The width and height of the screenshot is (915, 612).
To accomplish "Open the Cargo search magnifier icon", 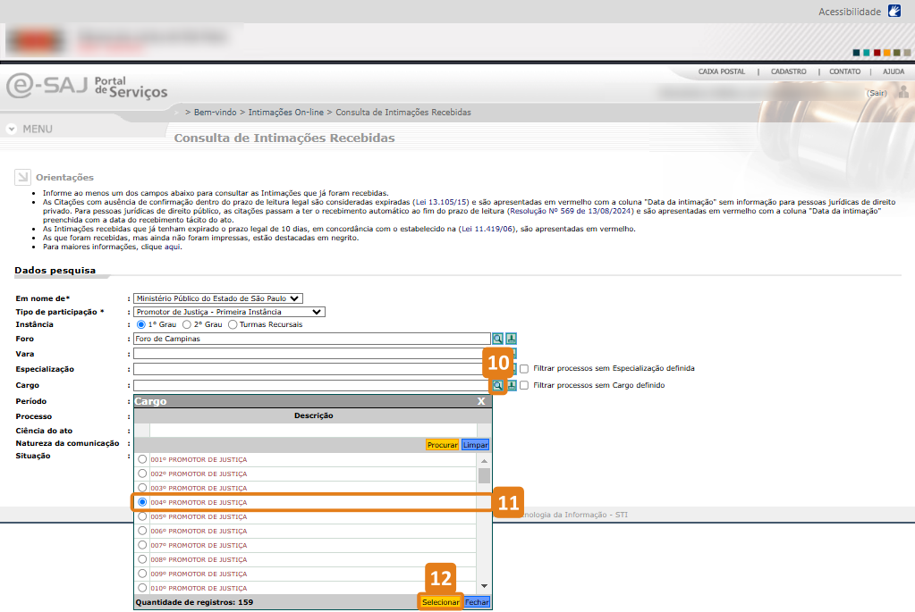I will (x=498, y=385).
